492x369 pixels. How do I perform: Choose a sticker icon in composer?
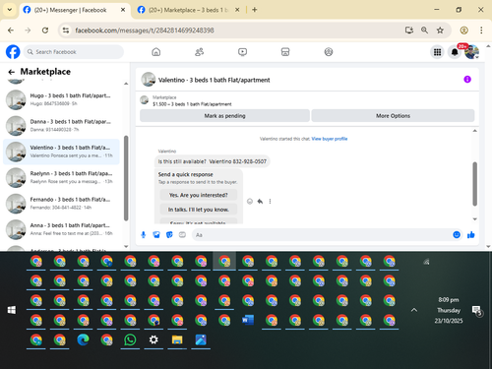tap(169, 234)
